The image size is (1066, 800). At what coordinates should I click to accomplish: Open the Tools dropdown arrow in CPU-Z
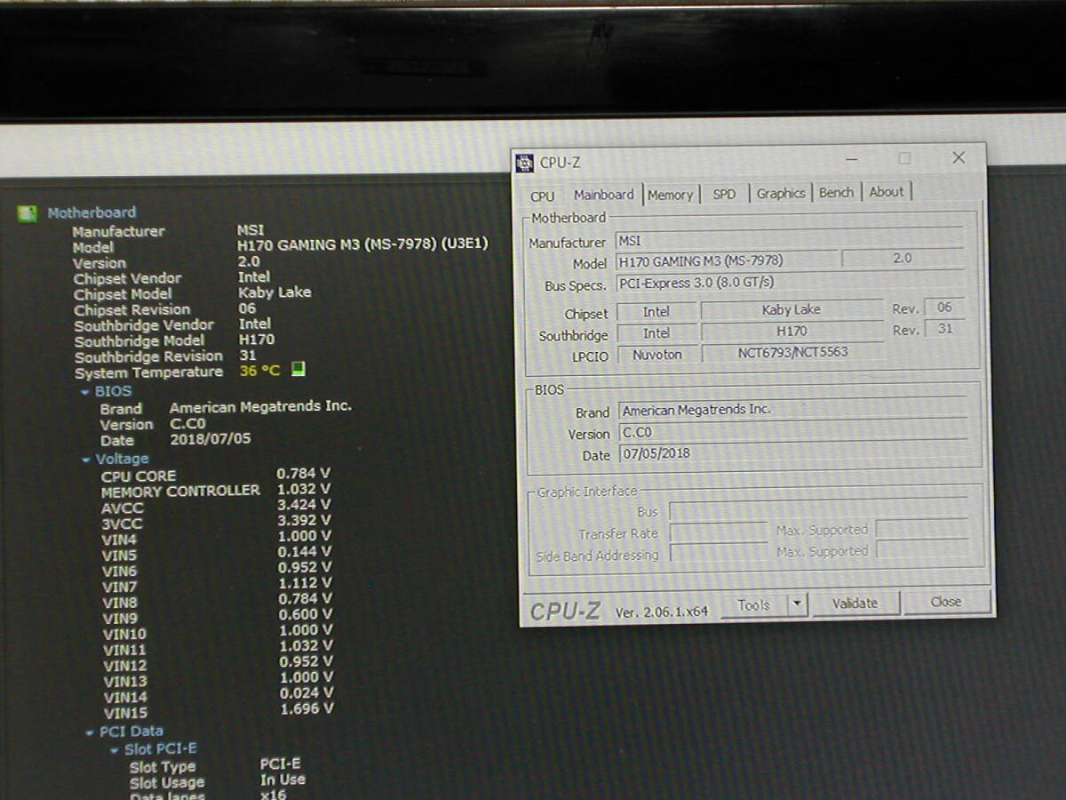[796, 604]
